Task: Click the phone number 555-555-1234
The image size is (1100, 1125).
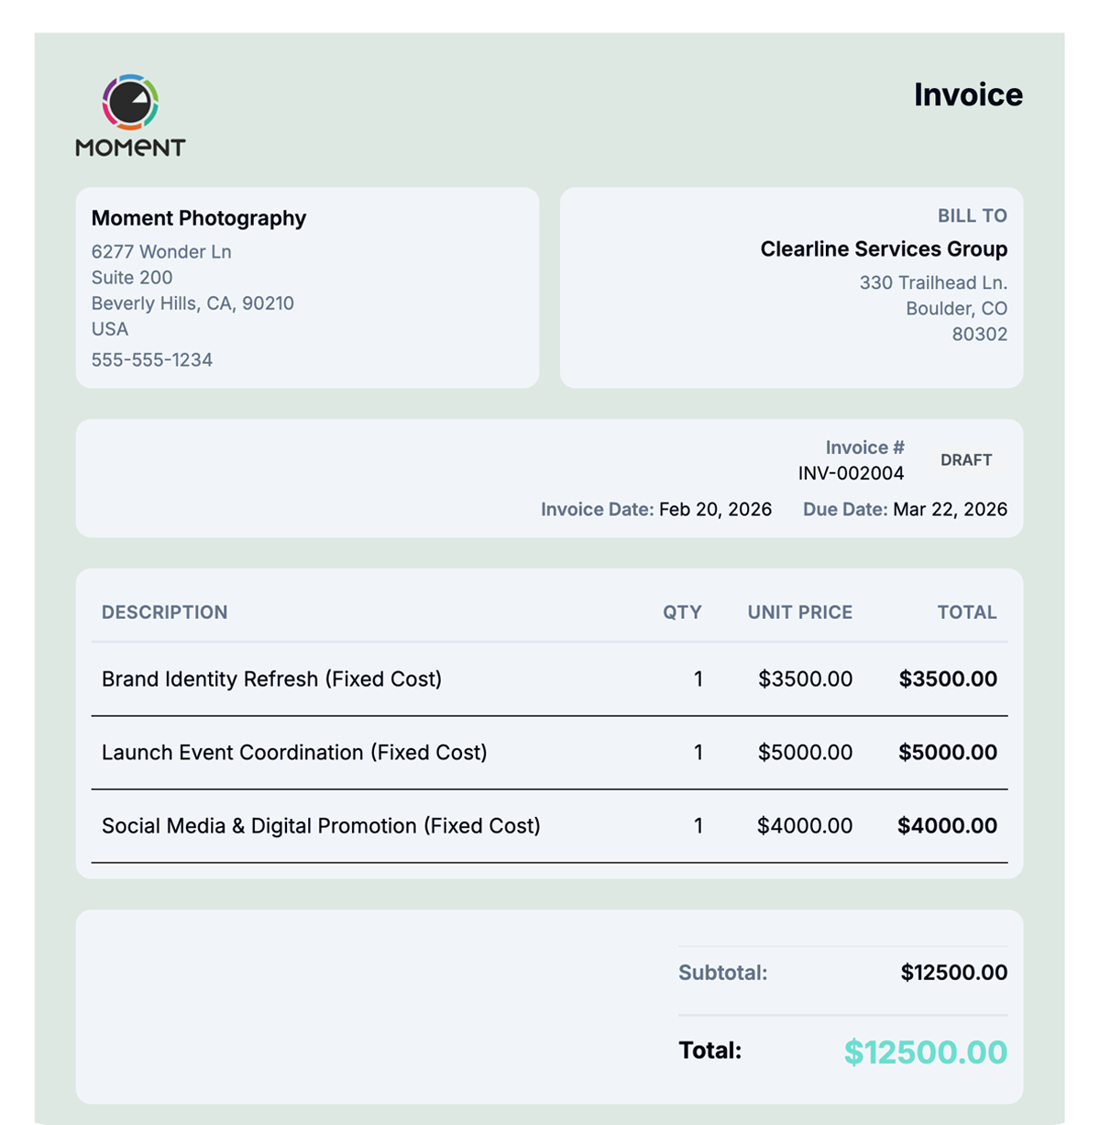Action: [x=152, y=359]
